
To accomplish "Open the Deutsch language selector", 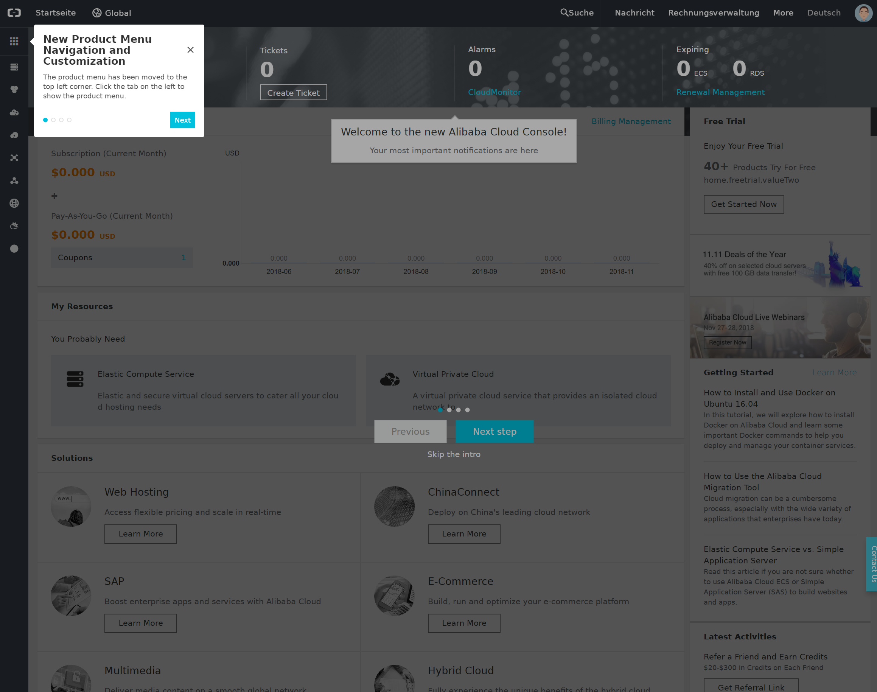I will 824,12.
